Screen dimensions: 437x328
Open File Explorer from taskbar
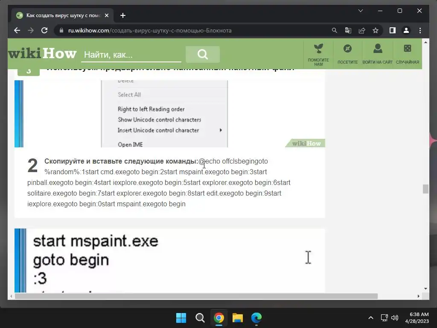238,318
